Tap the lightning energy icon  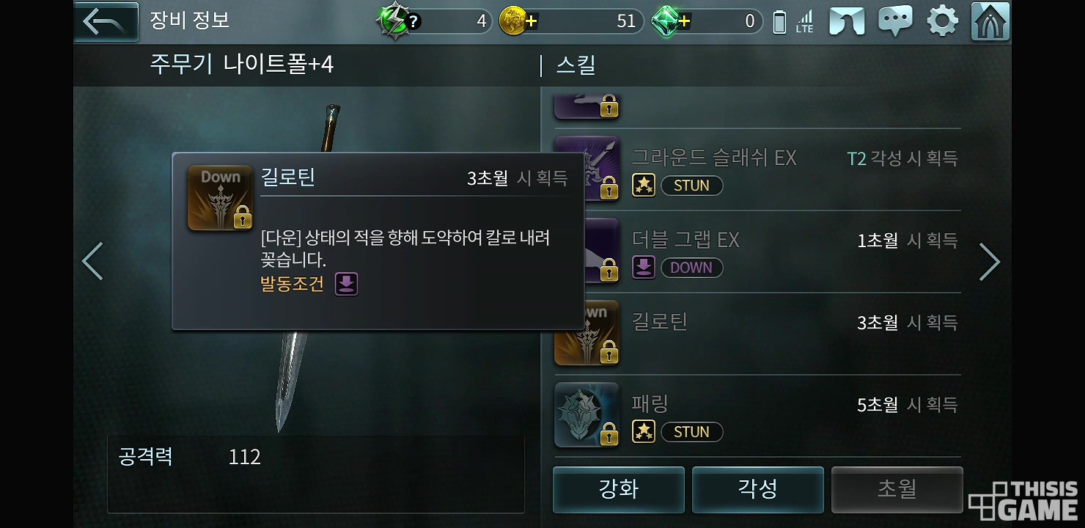(397, 21)
